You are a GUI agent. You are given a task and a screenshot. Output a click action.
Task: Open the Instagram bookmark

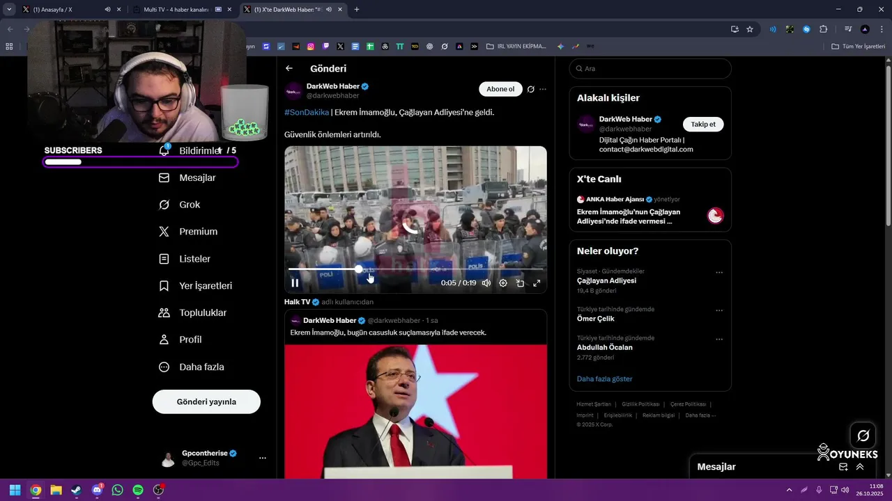[x=311, y=47]
